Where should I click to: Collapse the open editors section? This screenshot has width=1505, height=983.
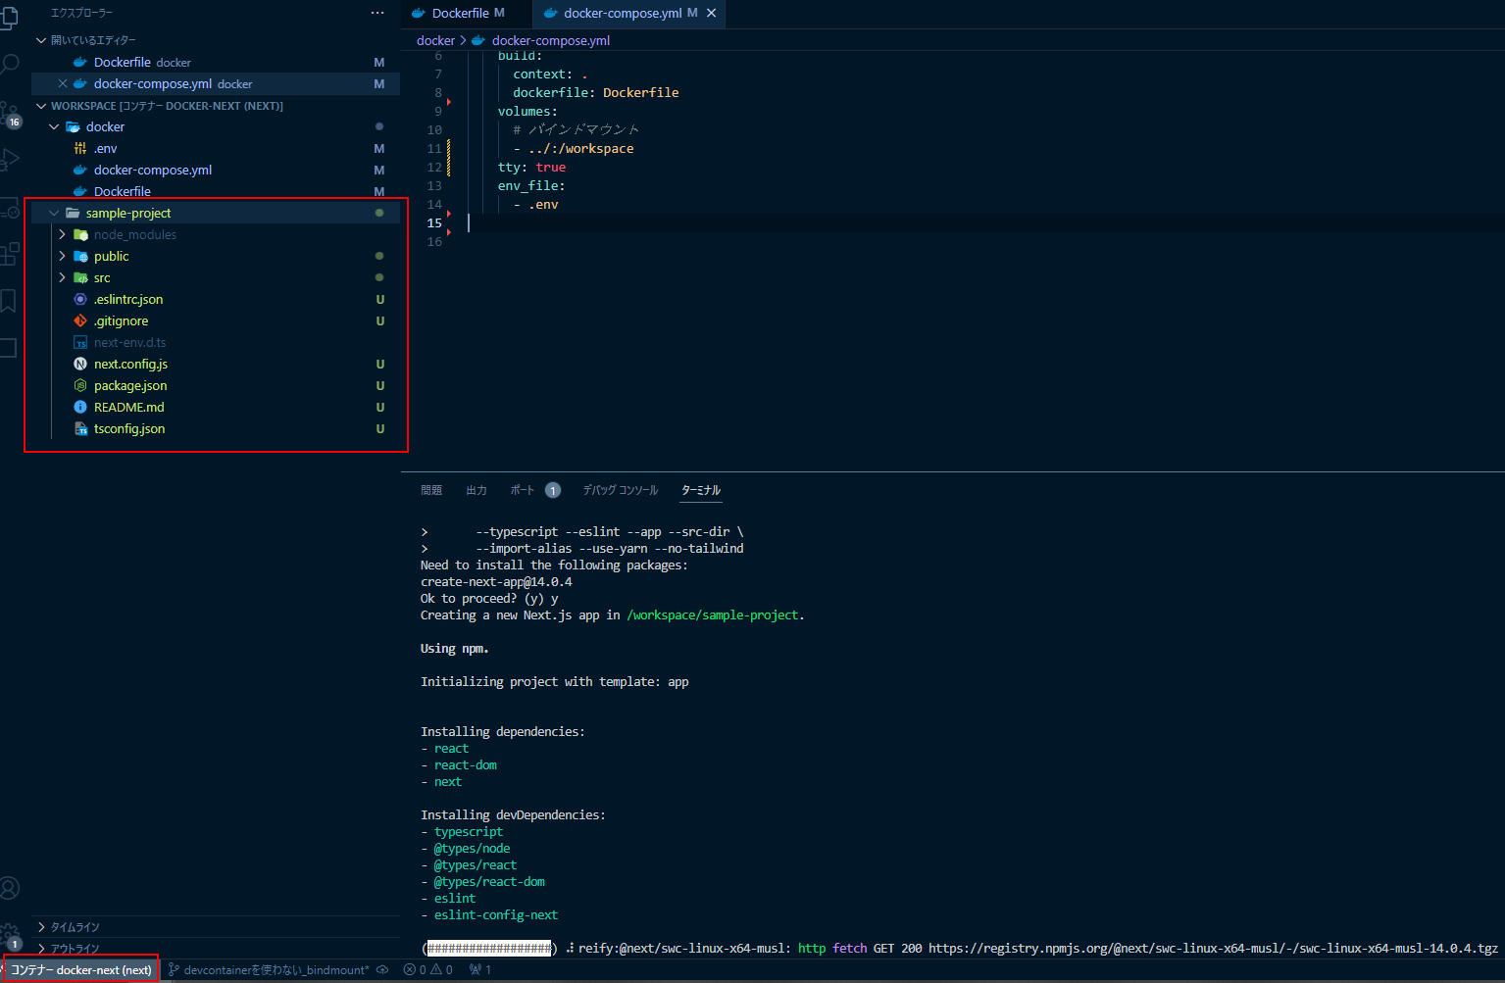41,40
